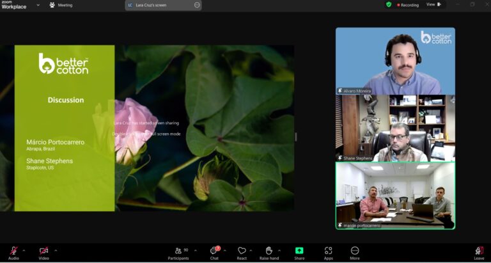
Task: Leave the meeting
Action: (x=479, y=253)
